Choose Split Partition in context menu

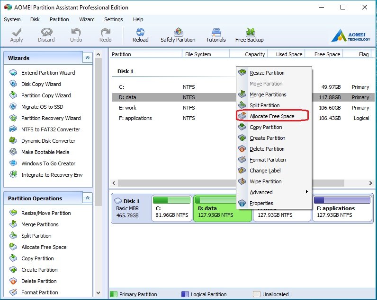pyautogui.click(x=274, y=105)
